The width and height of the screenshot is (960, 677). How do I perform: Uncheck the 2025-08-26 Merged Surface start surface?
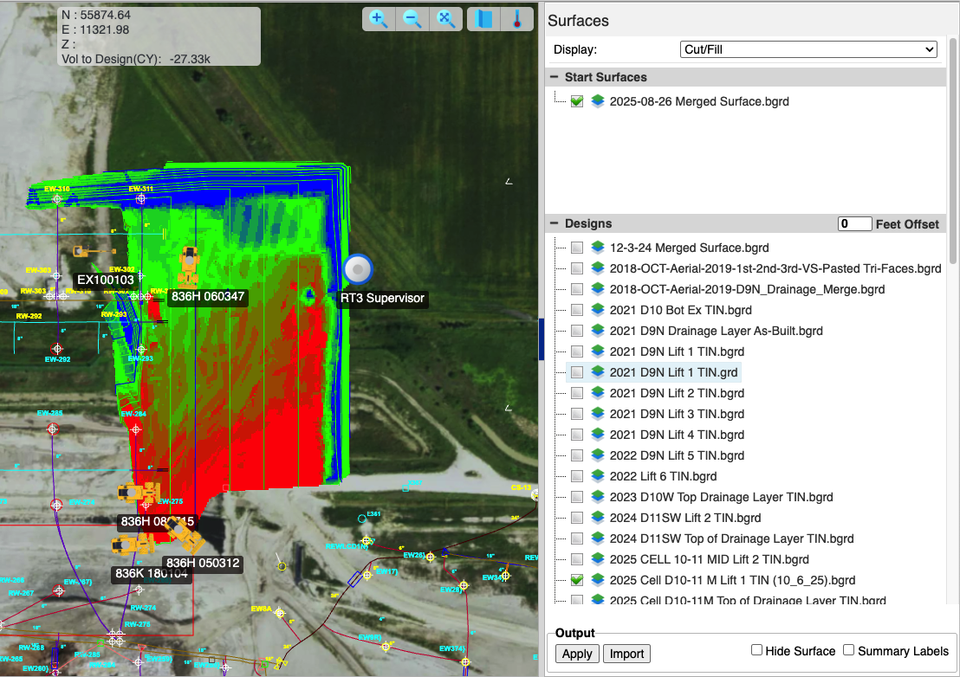click(577, 101)
